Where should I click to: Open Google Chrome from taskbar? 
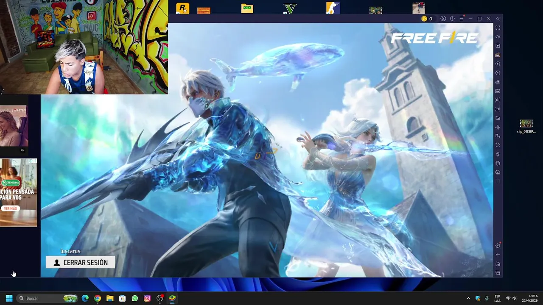pos(98,298)
